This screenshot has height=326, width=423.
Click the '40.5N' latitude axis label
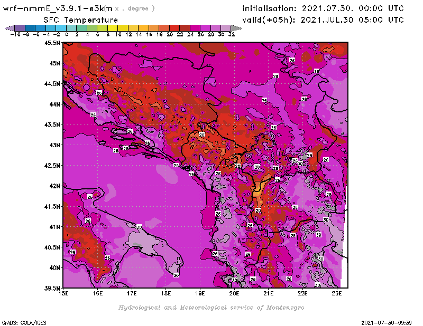[x=52, y=247]
